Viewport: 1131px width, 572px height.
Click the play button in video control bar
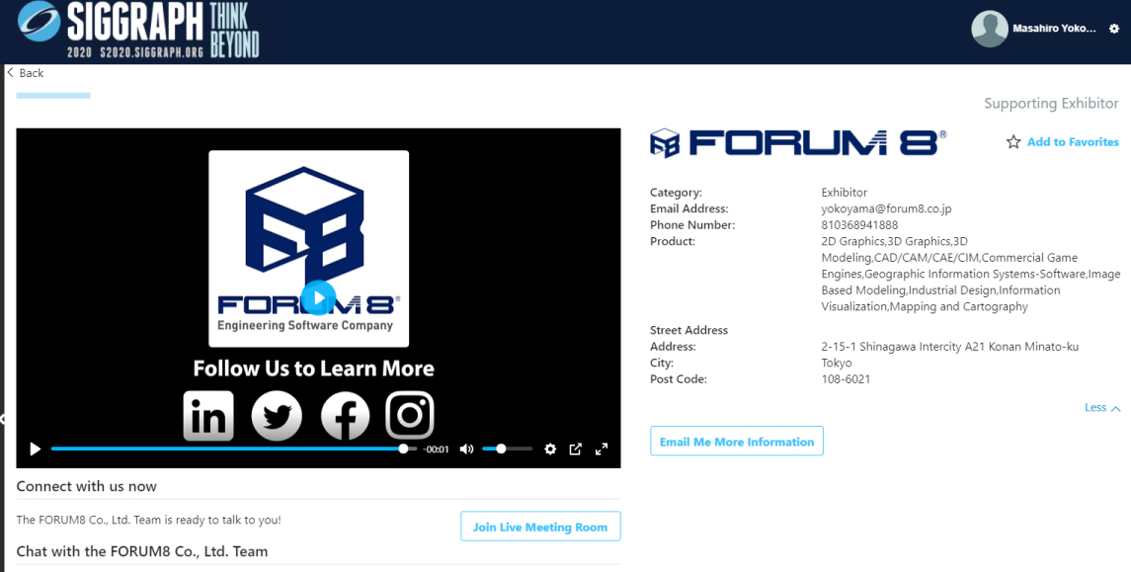tap(35, 449)
